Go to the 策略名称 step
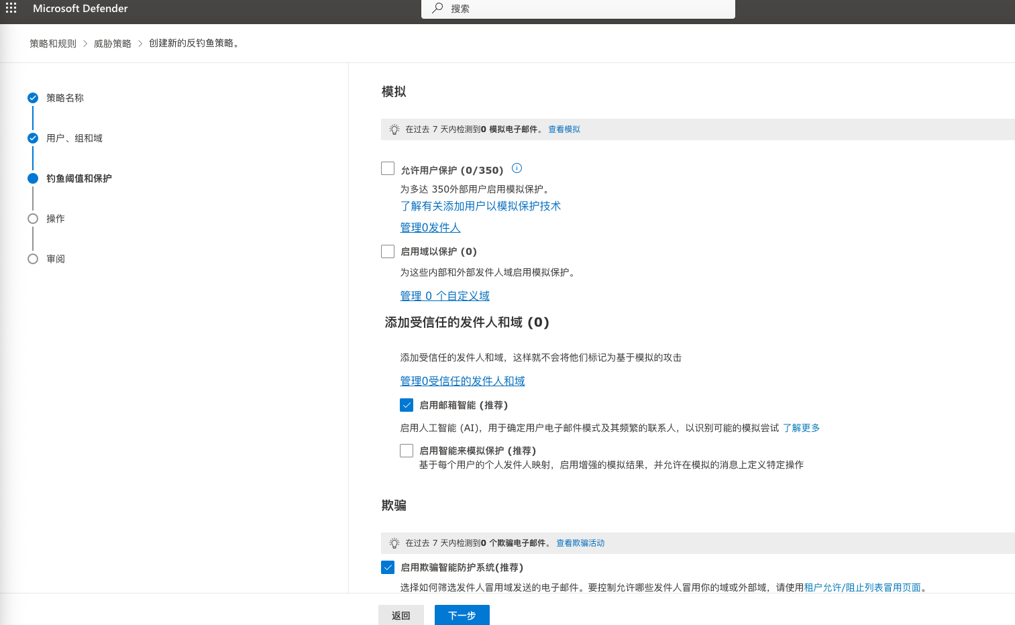Screen dimensions: 1015x625 click(x=65, y=98)
